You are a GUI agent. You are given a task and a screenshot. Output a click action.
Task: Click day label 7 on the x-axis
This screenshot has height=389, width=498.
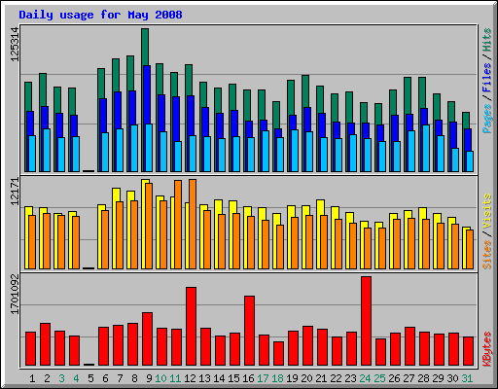coord(120,378)
